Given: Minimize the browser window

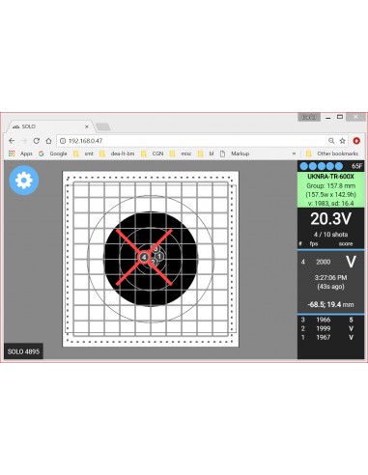Looking at the screenshot, I should click(x=328, y=117).
